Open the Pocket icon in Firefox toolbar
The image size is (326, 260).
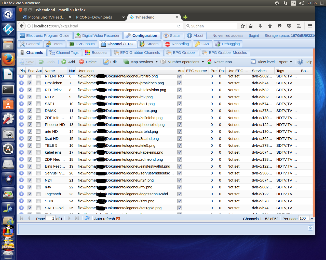point(289,26)
